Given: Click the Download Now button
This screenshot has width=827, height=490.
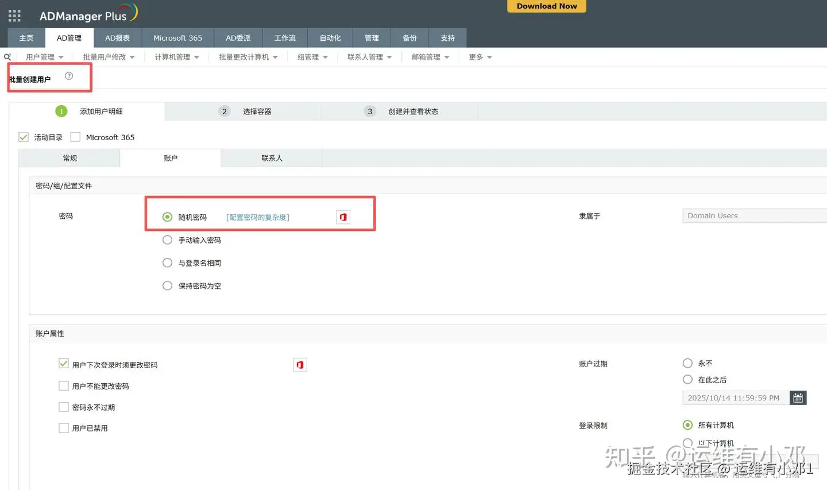Looking at the screenshot, I should 547,6.
